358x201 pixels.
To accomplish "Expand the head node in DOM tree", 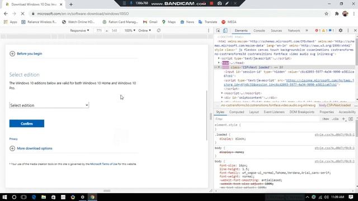I will point(219,63).
